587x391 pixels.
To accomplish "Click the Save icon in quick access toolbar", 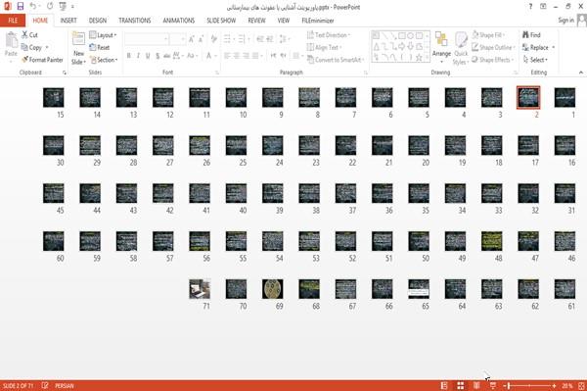I will 21,6.
